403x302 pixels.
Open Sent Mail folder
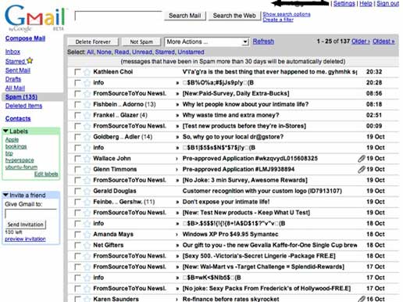point(18,70)
